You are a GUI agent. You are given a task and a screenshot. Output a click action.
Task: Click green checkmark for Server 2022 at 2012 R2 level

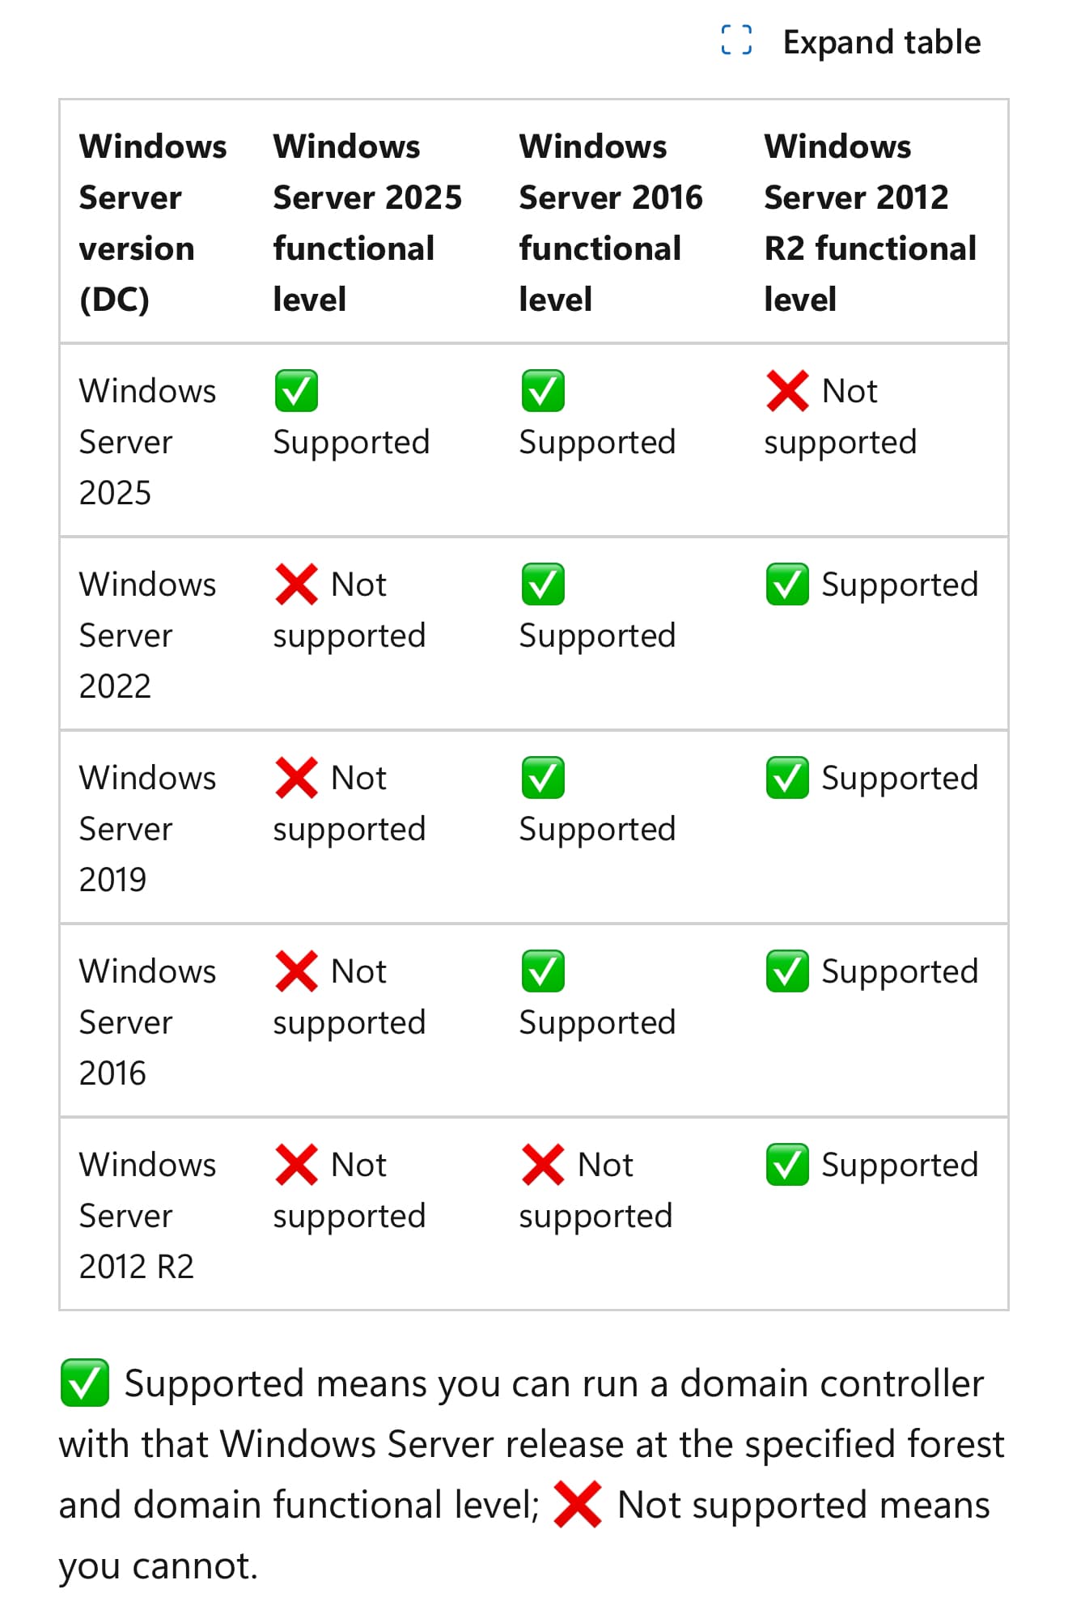click(787, 584)
